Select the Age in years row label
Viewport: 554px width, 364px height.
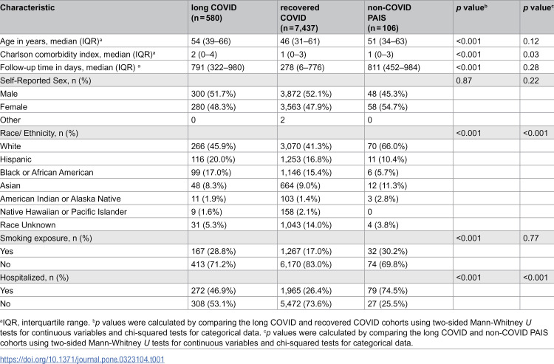pyautogui.click(x=51, y=41)
